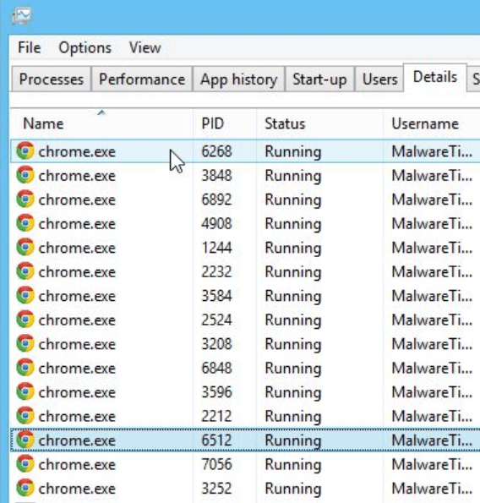The image size is (480, 503).
Task: Select chrome.exe name with PID 4908
Action: coord(77,223)
